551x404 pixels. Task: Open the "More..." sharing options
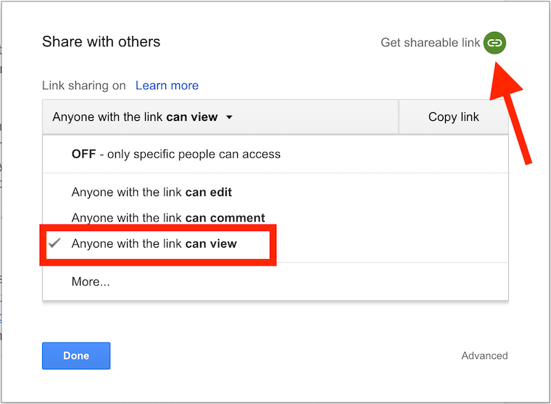pos(91,282)
